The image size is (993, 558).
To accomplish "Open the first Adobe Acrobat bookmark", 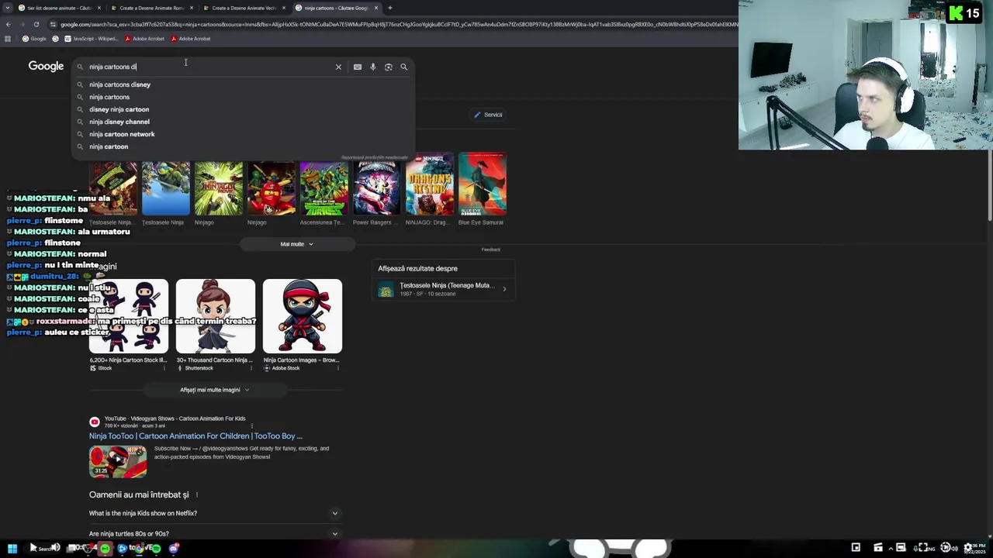I will [x=144, y=39].
